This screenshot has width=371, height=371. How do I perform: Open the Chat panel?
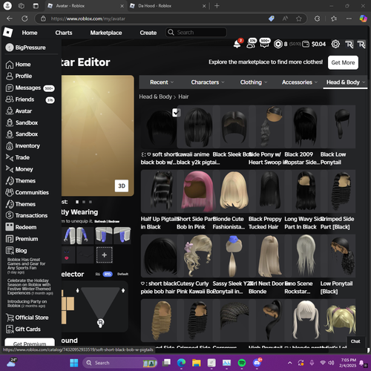click(x=355, y=341)
